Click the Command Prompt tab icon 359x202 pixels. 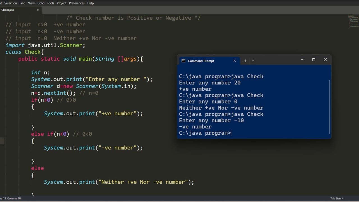tap(183, 61)
